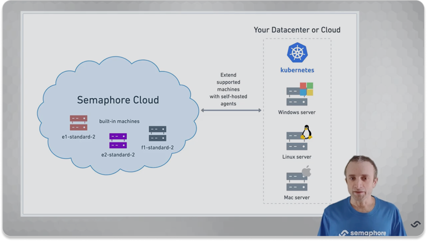This screenshot has width=427, height=241.
Task: Select the dark f1-standard-2 server icon
Action: 158,134
